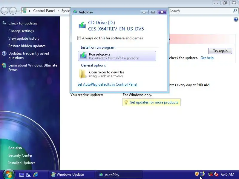Viewport: 239px width, 179px height.
Task: Close the Windows Update window
Action: [x=234, y=3]
